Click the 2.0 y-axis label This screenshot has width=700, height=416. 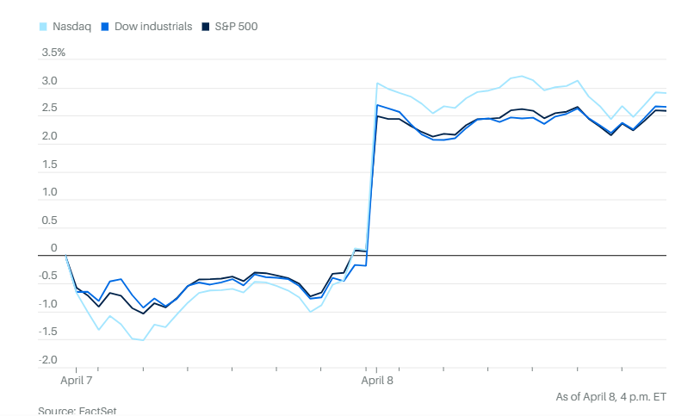49,136
